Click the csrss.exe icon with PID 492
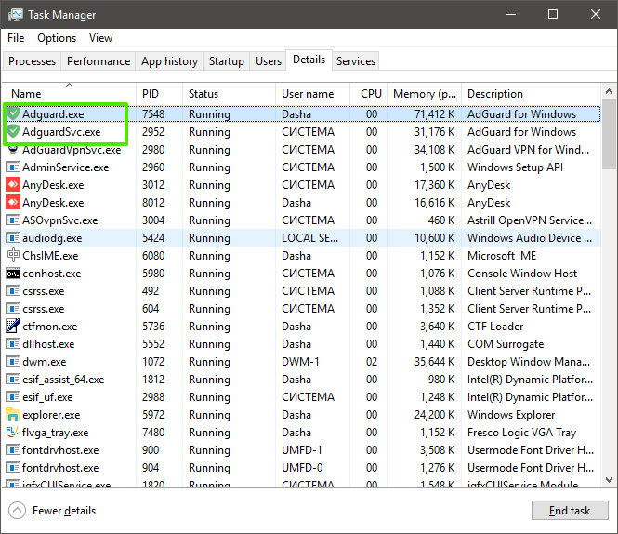 pyautogui.click(x=13, y=291)
